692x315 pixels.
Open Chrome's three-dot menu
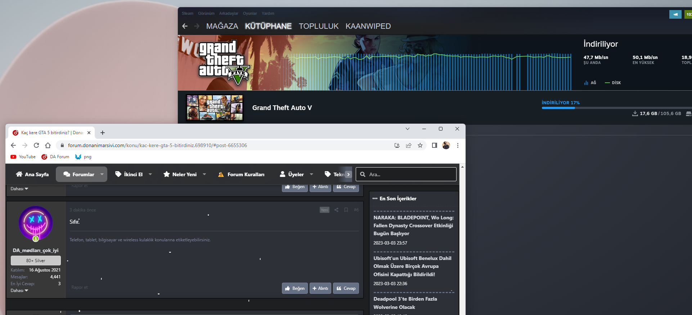pos(458,145)
